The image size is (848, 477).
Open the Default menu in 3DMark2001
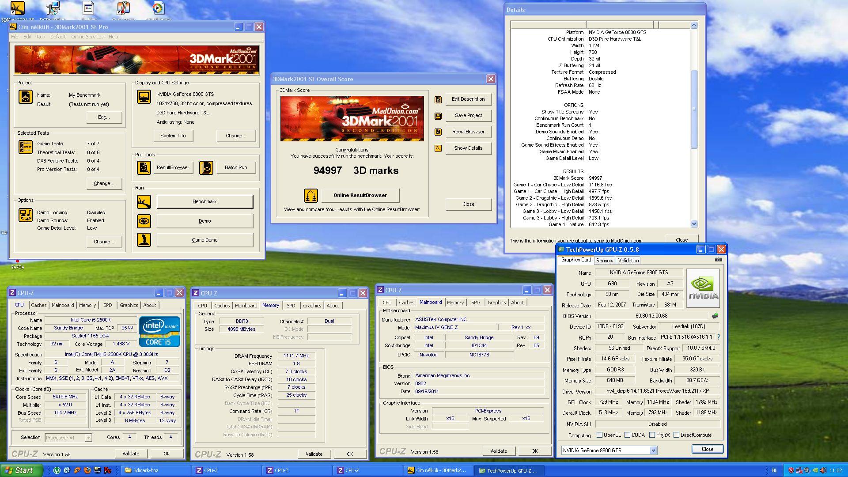coord(58,37)
